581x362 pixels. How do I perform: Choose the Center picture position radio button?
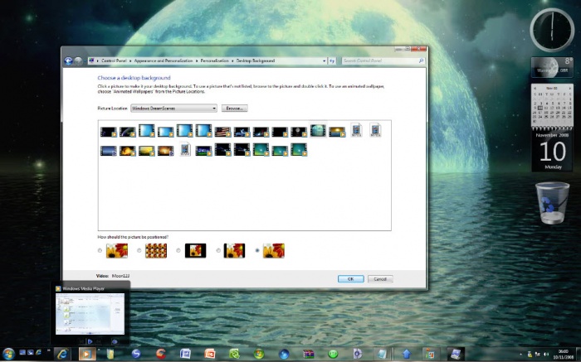178,251
